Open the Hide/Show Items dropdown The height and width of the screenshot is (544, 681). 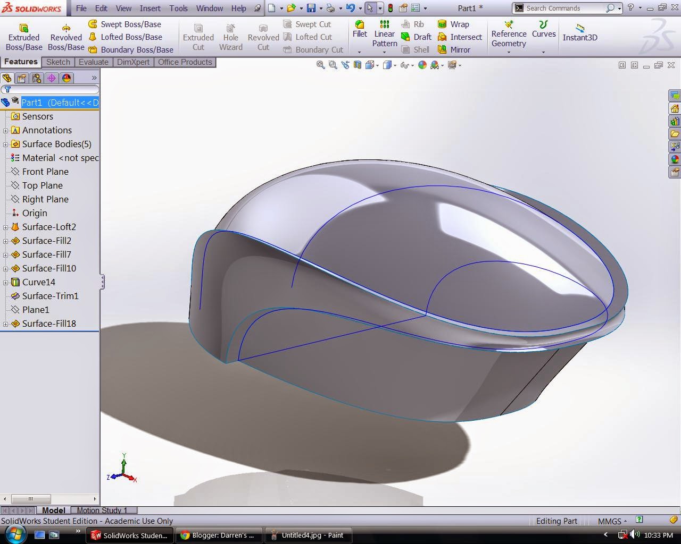412,65
